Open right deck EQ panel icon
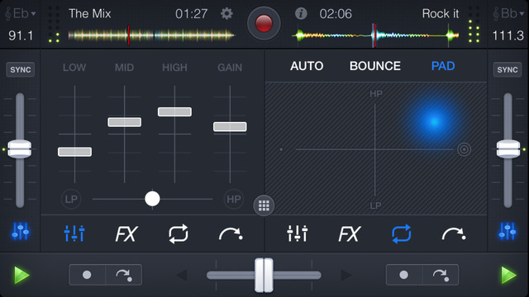The width and height of the screenshot is (529, 297). pyautogui.click(x=298, y=233)
